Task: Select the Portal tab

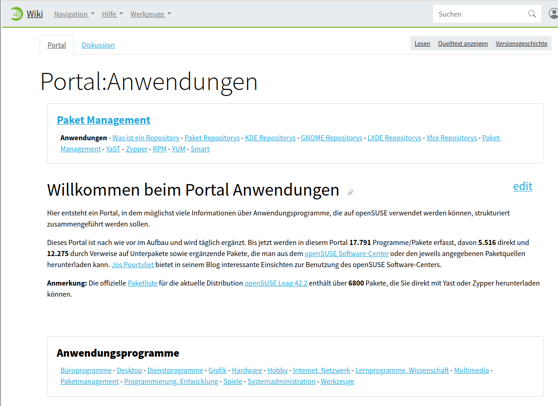Action: [56, 45]
